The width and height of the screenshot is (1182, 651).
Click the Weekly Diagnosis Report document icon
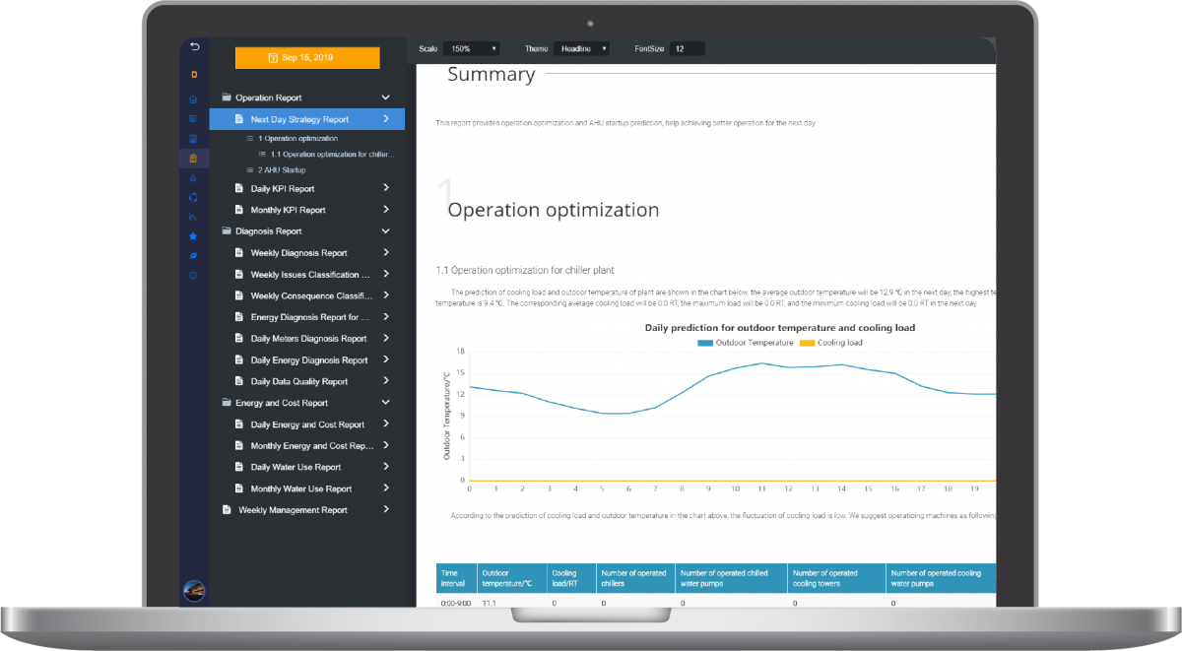(x=238, y=253)
